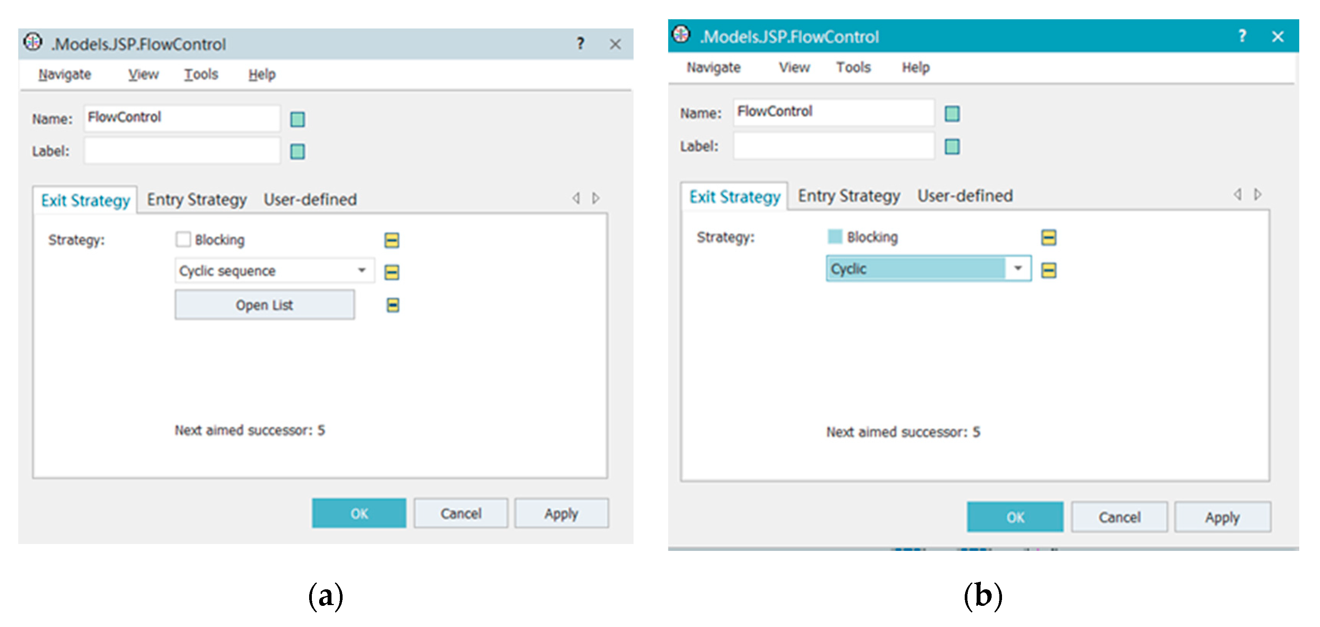Open the Tools menu in dialog (b)

click(853, 68)
